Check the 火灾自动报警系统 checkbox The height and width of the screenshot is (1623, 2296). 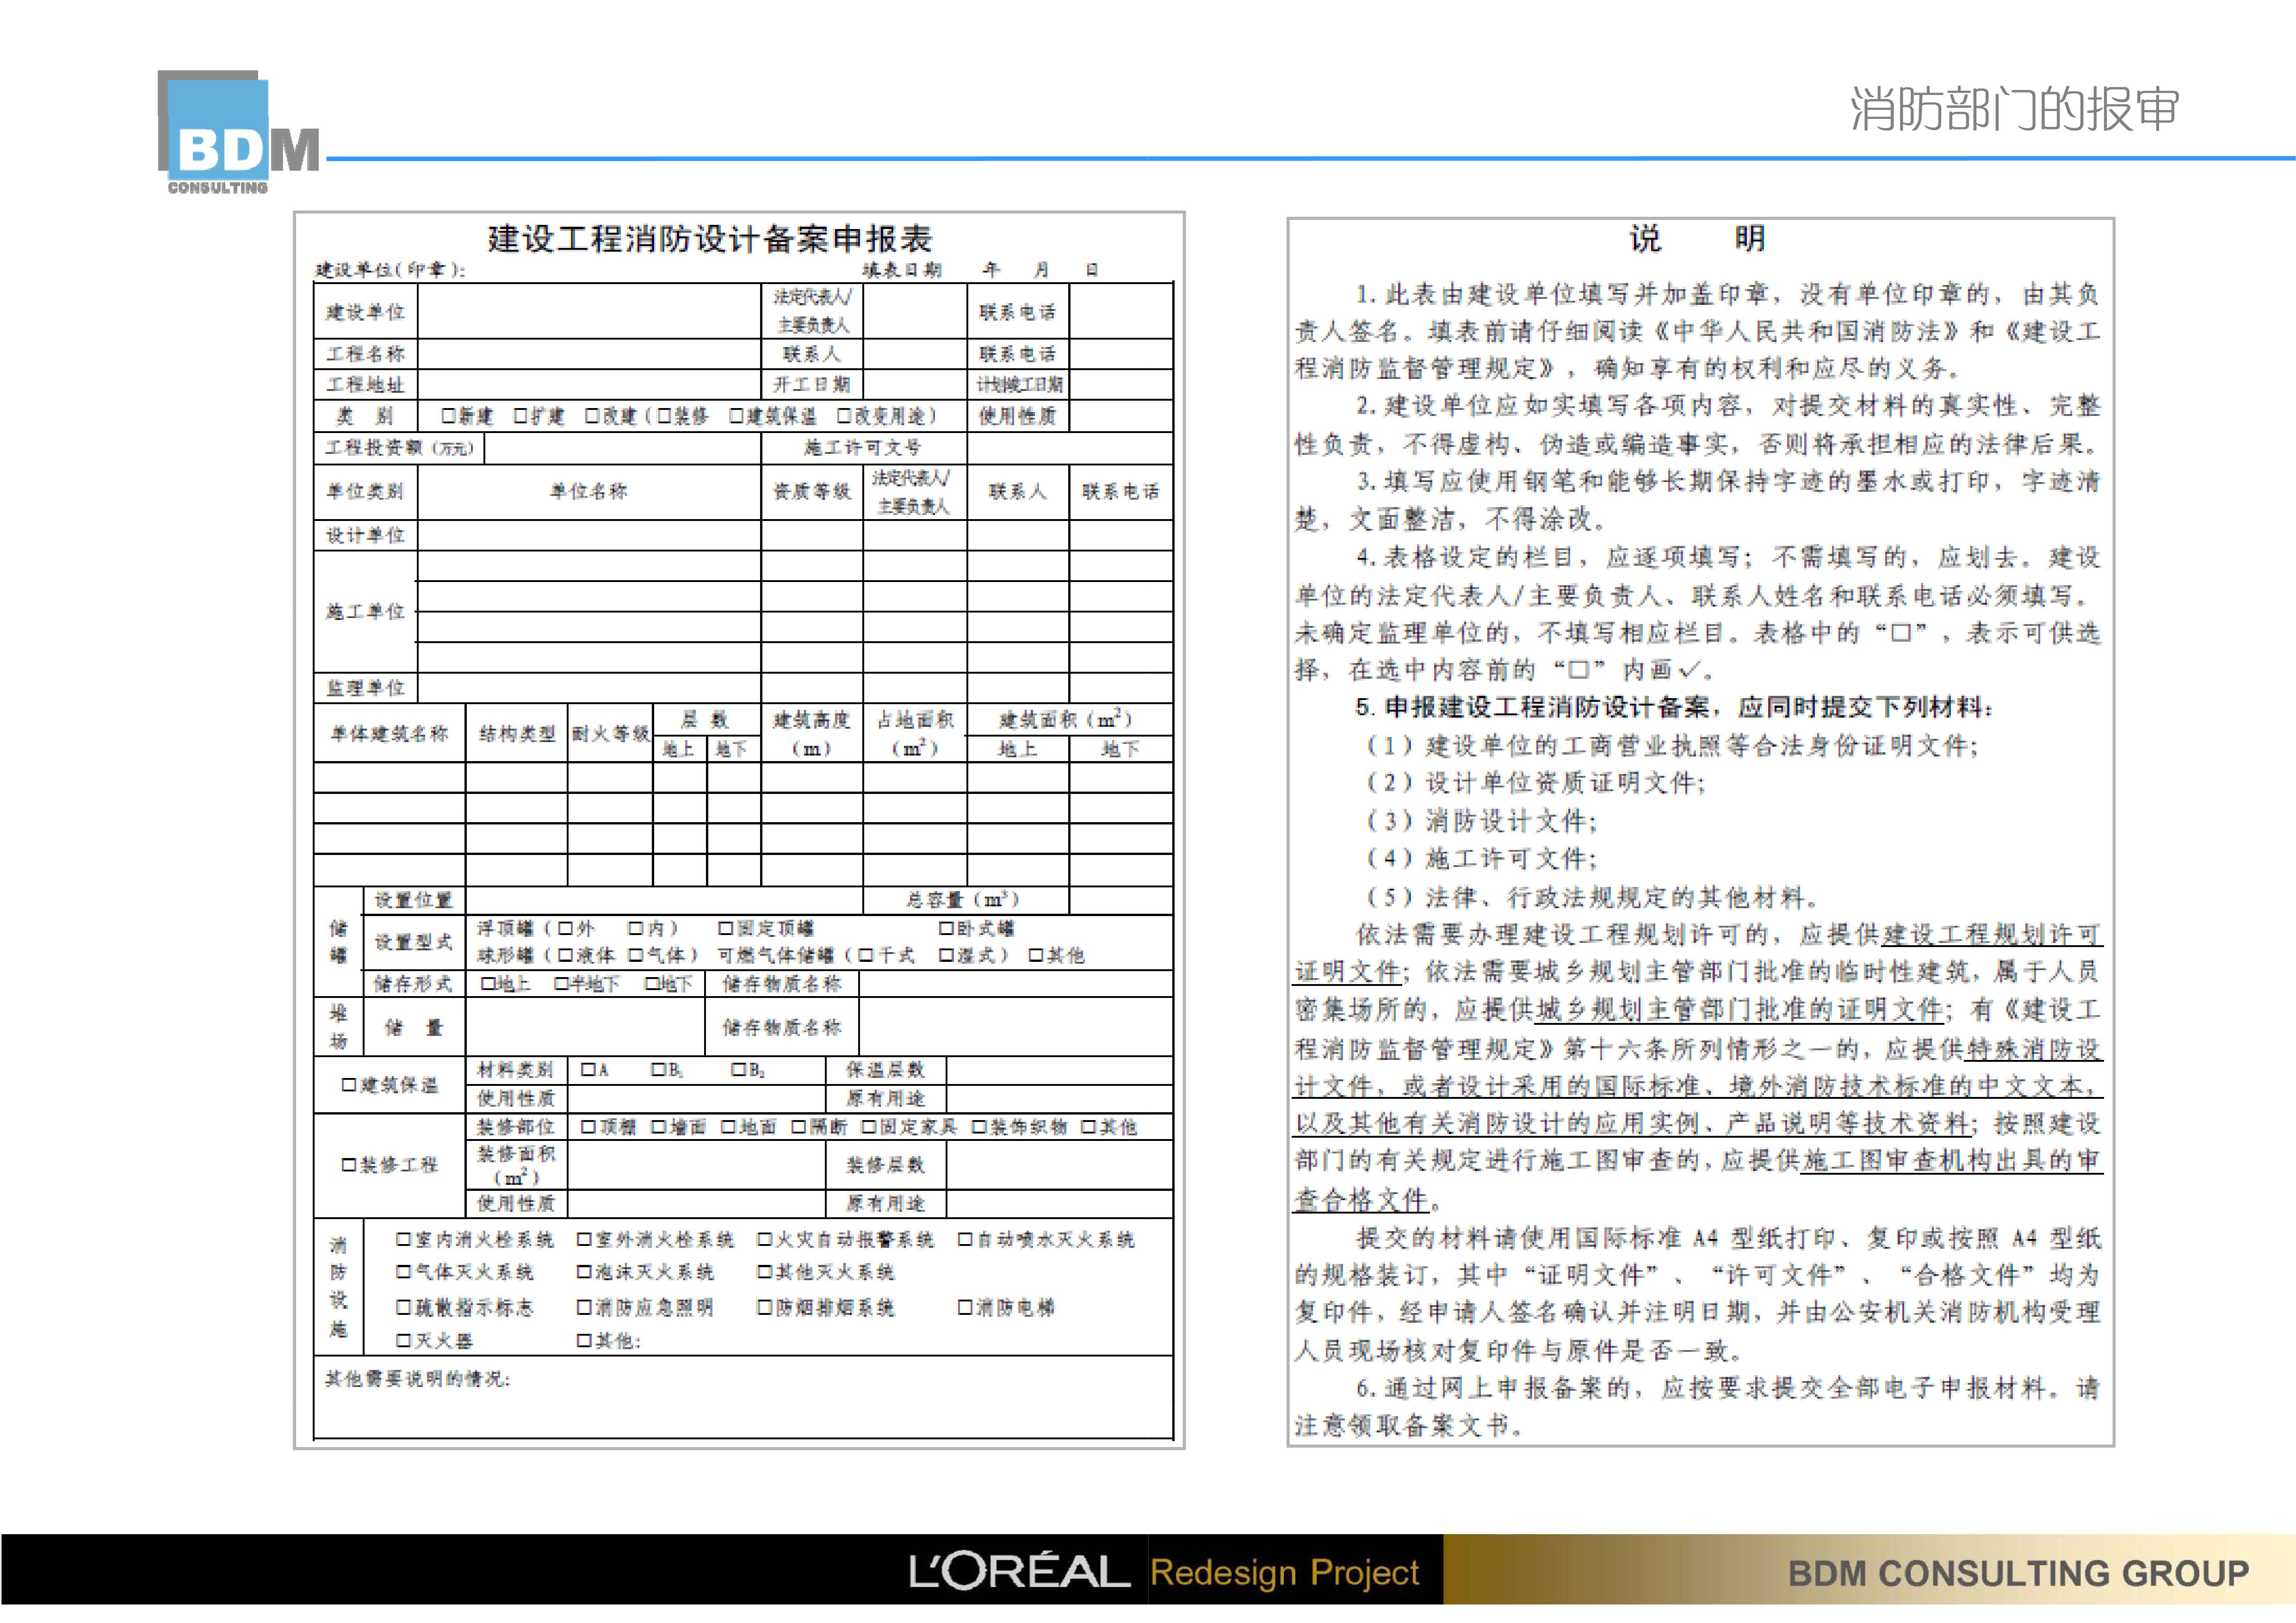764,1241
